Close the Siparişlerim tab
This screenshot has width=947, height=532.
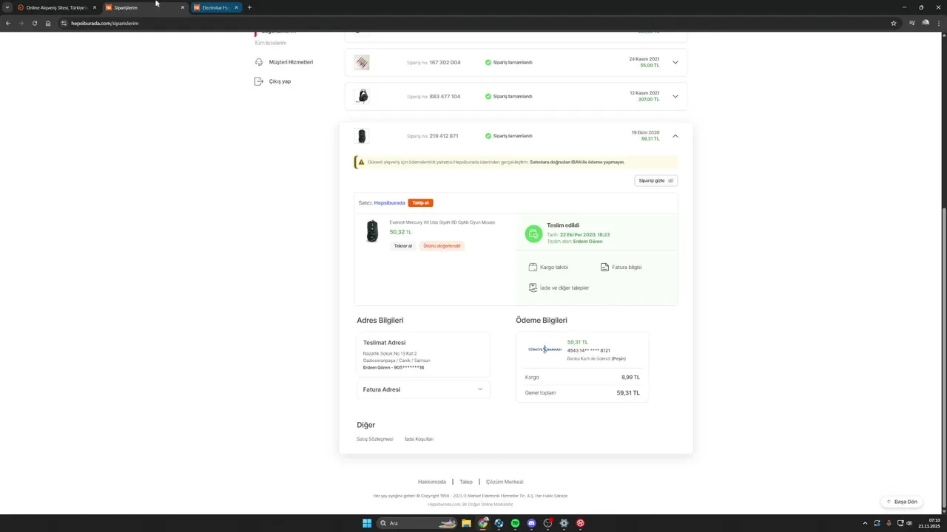183,7
